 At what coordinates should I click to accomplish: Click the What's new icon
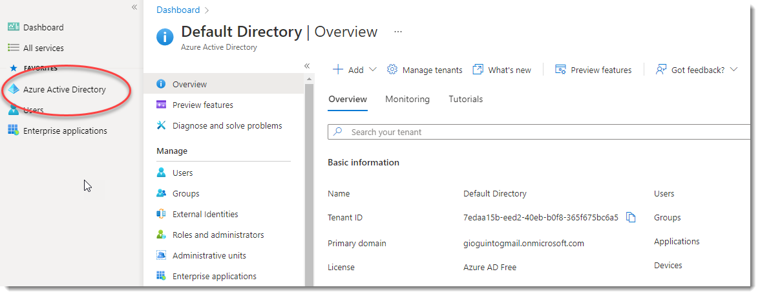(478, 70)
